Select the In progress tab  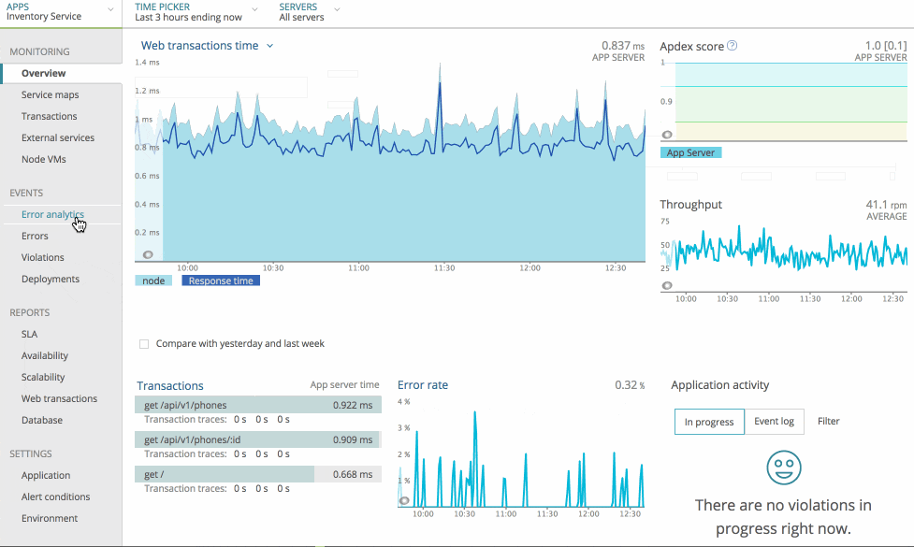pyautogui.click(x=709, y=422)
